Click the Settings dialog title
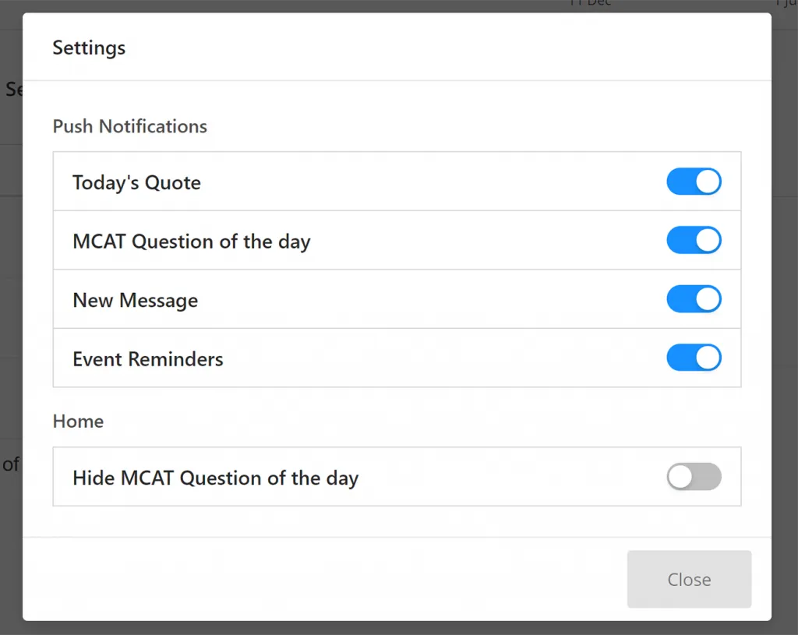The image size is (798, 635). 89,48
